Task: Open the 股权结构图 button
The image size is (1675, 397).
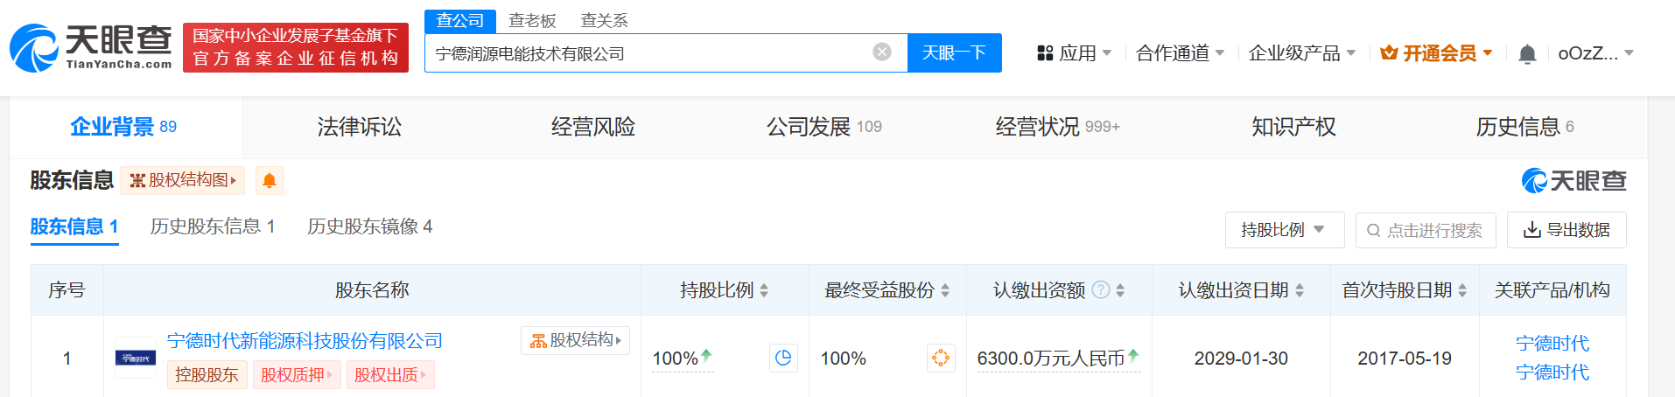Action: point(183,180)
